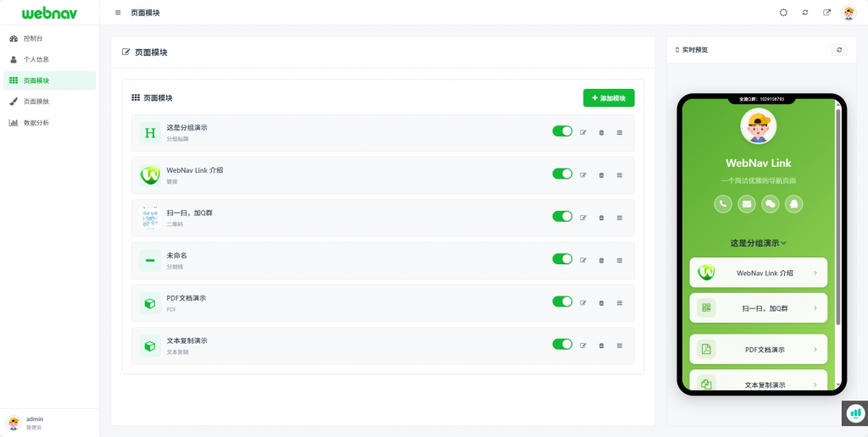This screenshot has height=437, width=868.
Task: Click the WeChat icon in phone preview
Action: (771, 203)
